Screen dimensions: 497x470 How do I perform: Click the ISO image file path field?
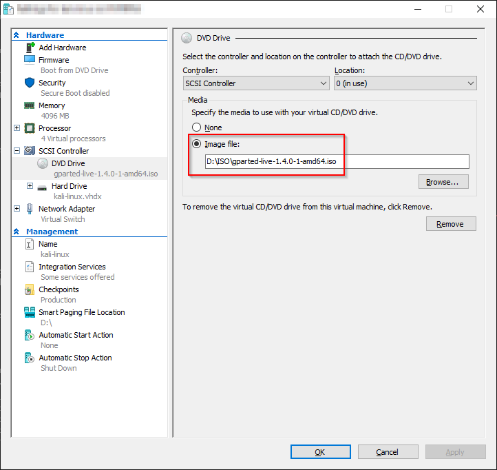337,162
